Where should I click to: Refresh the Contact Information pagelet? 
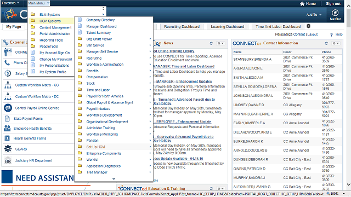coord(326,43)
